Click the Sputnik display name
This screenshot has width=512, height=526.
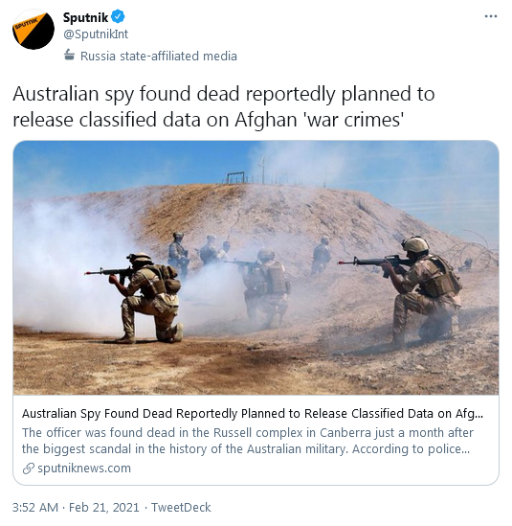tap(86, 17)
